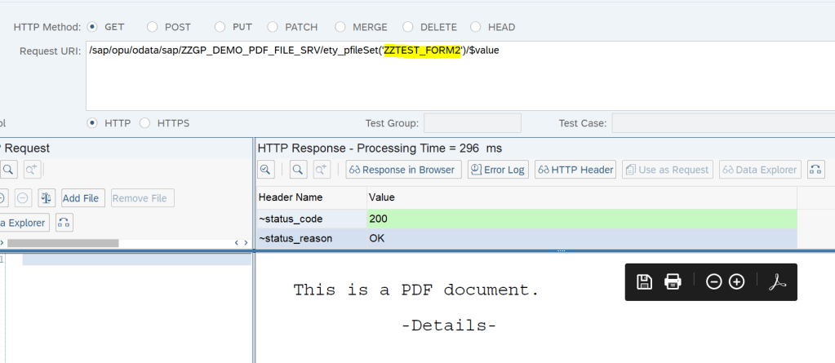Select the OK value cell
835x363 pixels.
582,238
